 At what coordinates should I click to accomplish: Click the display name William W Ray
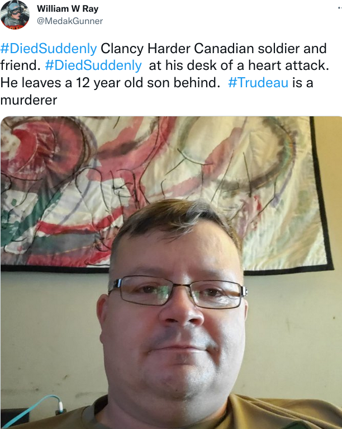tap(68, 9)
